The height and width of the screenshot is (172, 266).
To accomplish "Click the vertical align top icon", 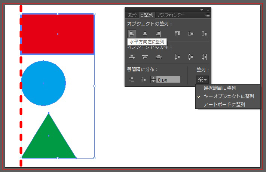I will [x=177, y=34].
